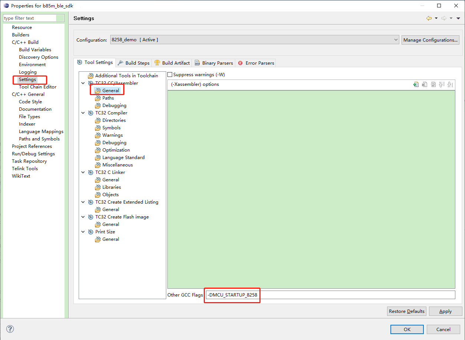Click the Restore Defaults button
465x340 pixels.
pyautogui.click(x=407, y=311)
